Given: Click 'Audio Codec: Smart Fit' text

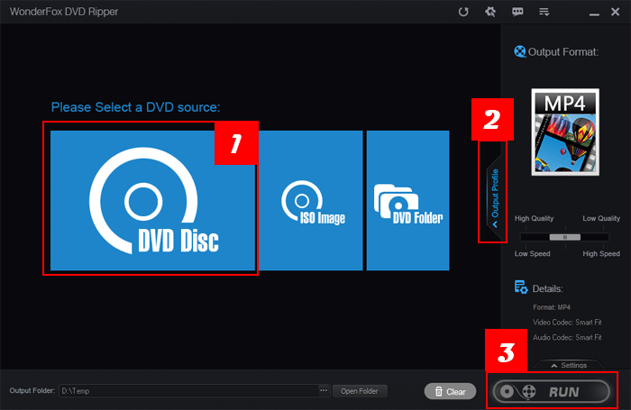Looking at the screenshot, I should pyautogui.click(x=567, y=337).
